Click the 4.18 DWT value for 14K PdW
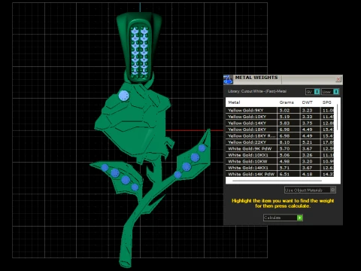The width and height of the screenshot is (361, 271). tap(307, 174)
